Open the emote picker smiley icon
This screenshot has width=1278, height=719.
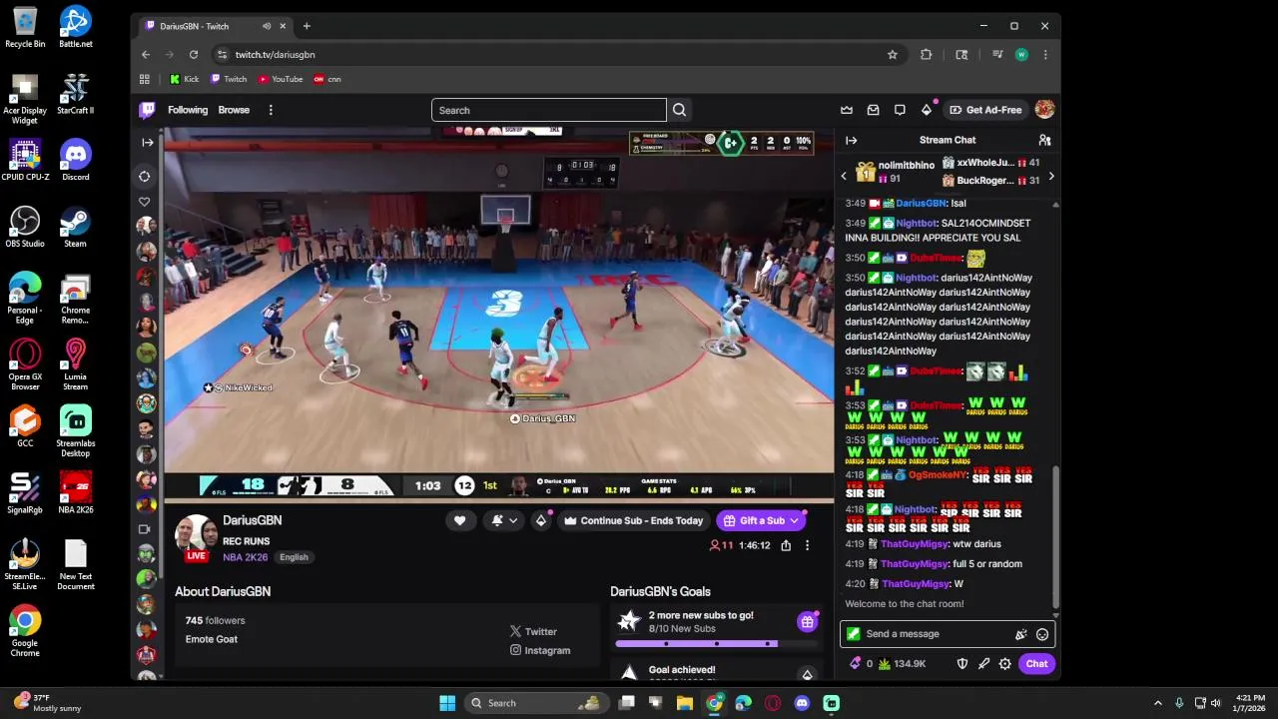coord(1042,634)
